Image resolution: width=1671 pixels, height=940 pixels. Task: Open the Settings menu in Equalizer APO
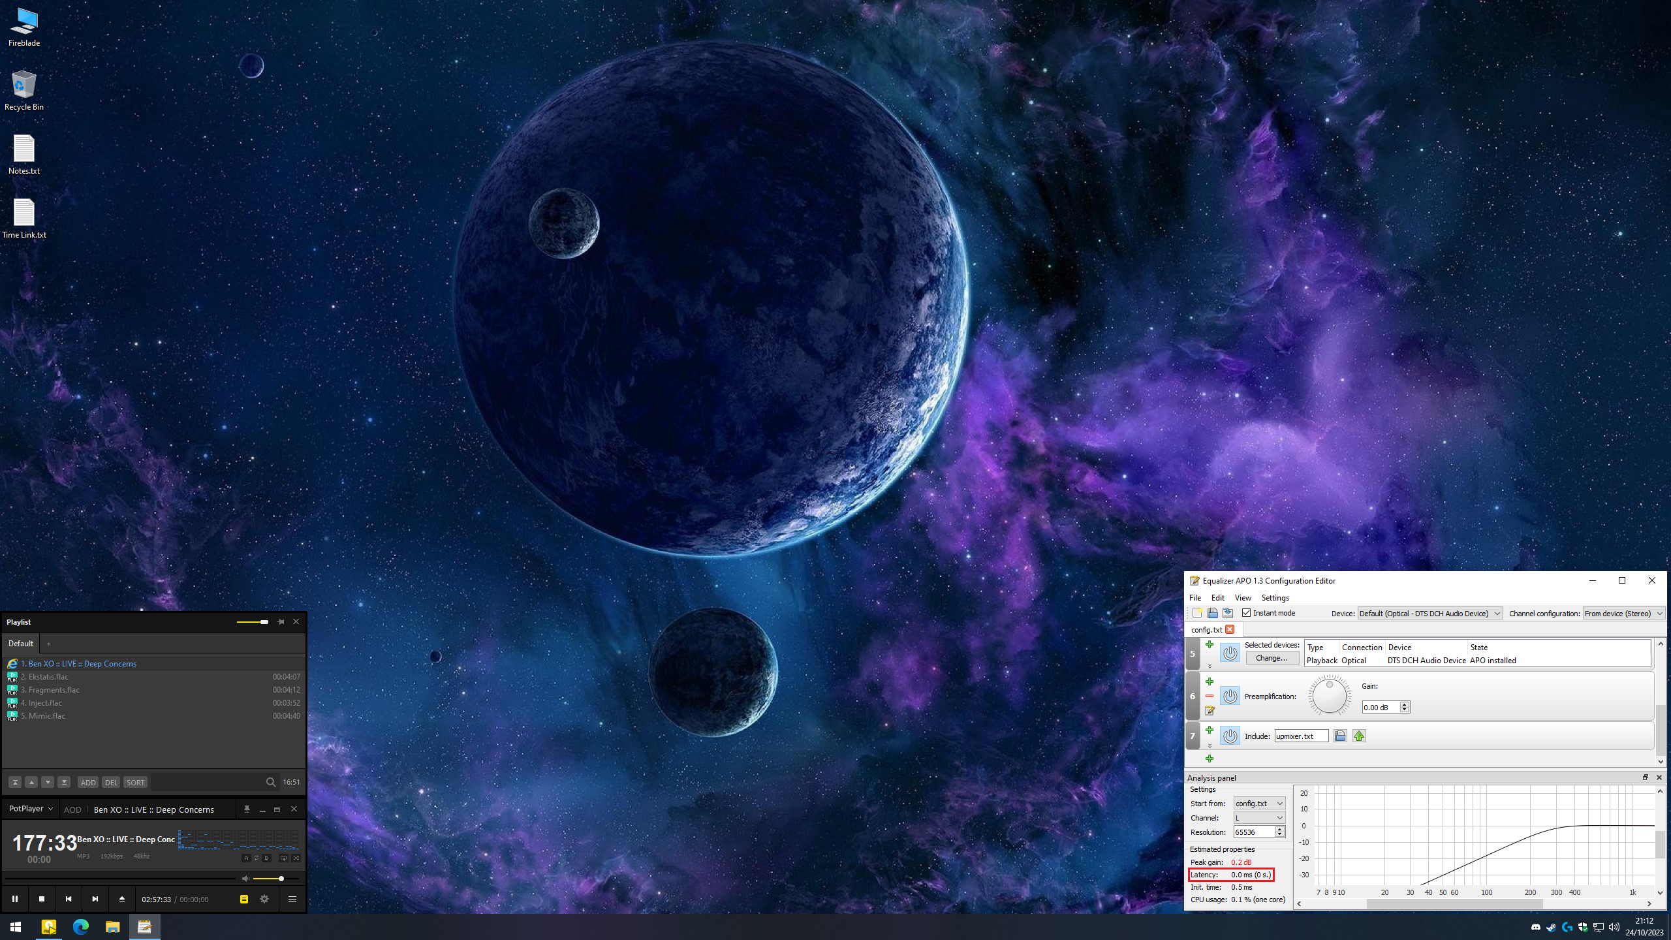coord(1275,598)
